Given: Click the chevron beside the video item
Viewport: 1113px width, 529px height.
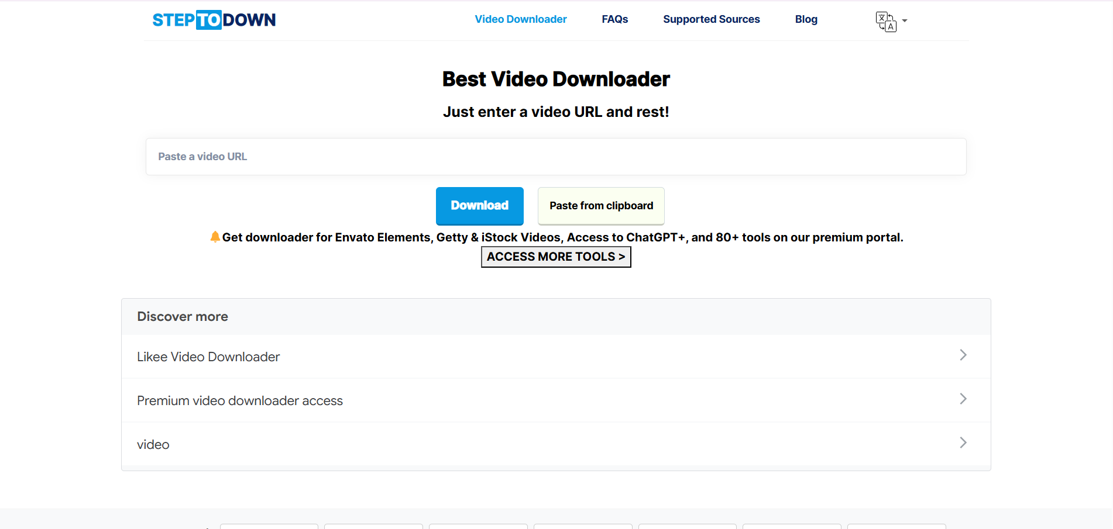Looking at the screenshot, I should click(x=963, y=442).
